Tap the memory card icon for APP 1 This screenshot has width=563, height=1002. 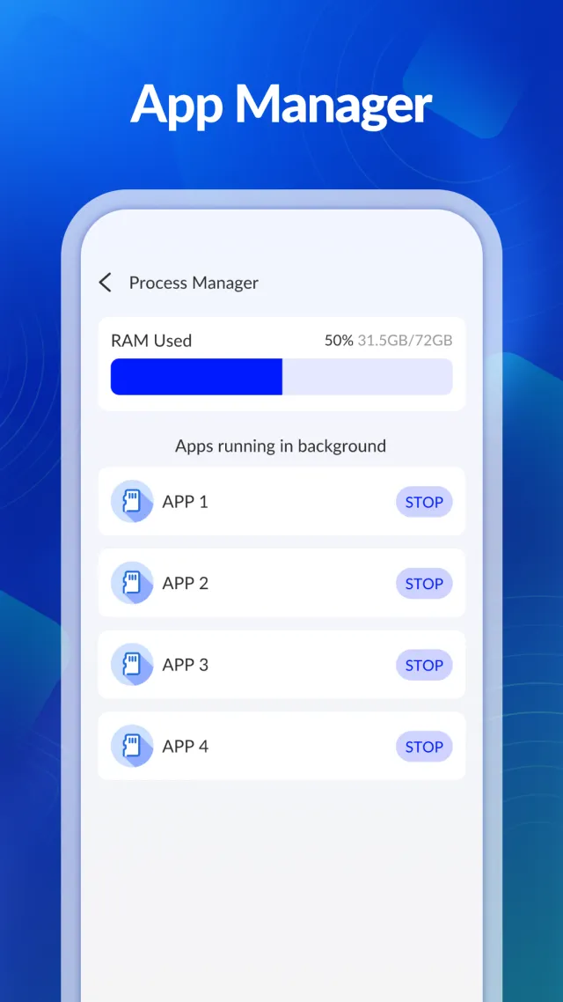click(x=132, y=502)
